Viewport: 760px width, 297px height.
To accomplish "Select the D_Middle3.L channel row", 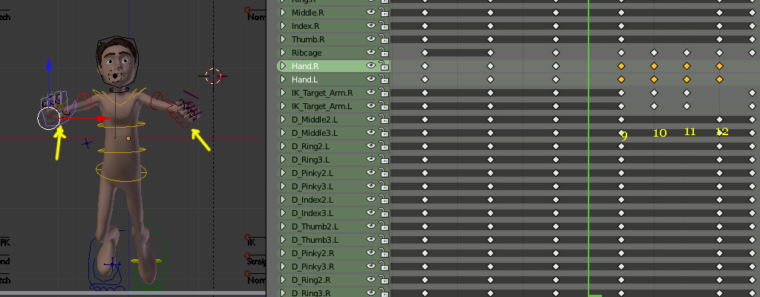I will (x=315, y=133).
